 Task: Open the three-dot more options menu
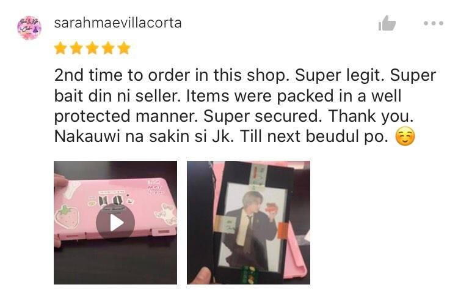coord(434,23)
